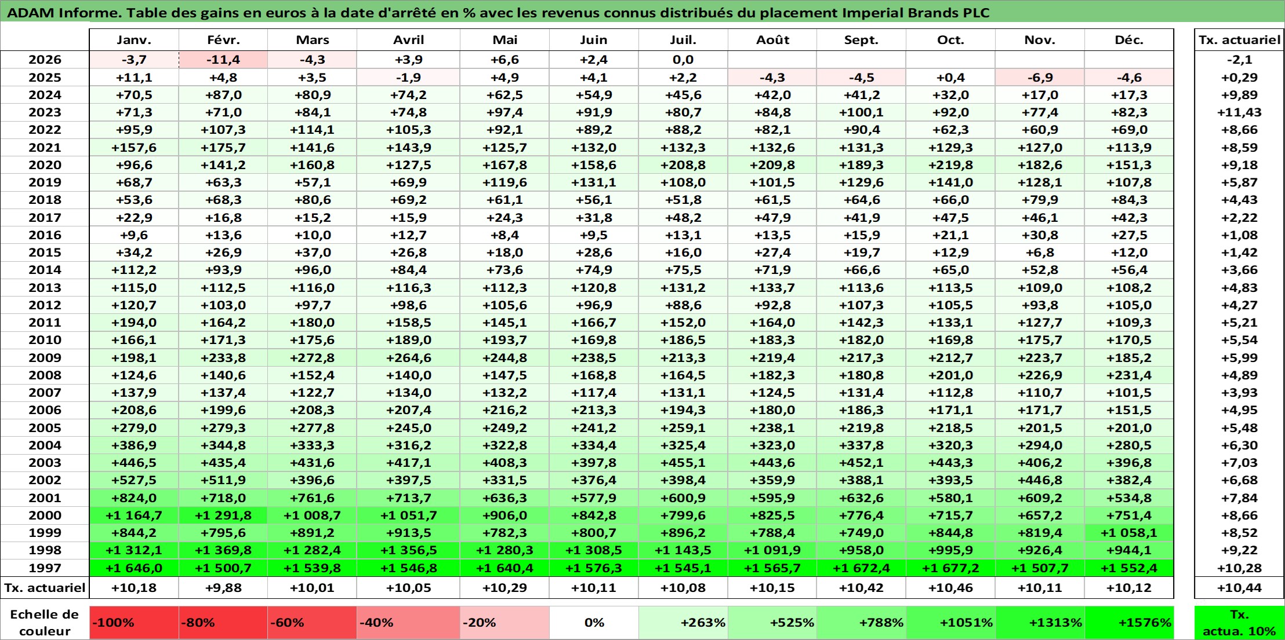Viewport: 1285px width, 640px height.
Task: Select the +1 646,0 cell for Janv. 1997
Action: [134, 568]
